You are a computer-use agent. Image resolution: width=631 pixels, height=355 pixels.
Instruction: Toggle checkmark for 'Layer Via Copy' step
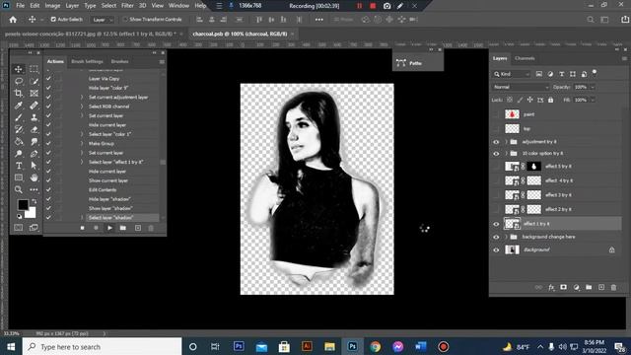point(48,79)
